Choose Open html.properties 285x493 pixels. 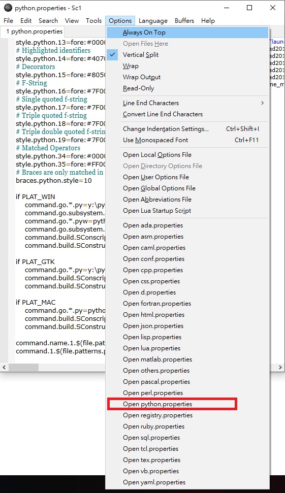coord(187,315)
